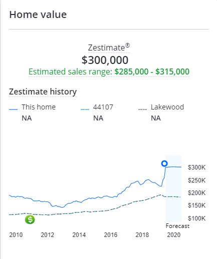Click the $300K axis value label

(x=196, y=167)
